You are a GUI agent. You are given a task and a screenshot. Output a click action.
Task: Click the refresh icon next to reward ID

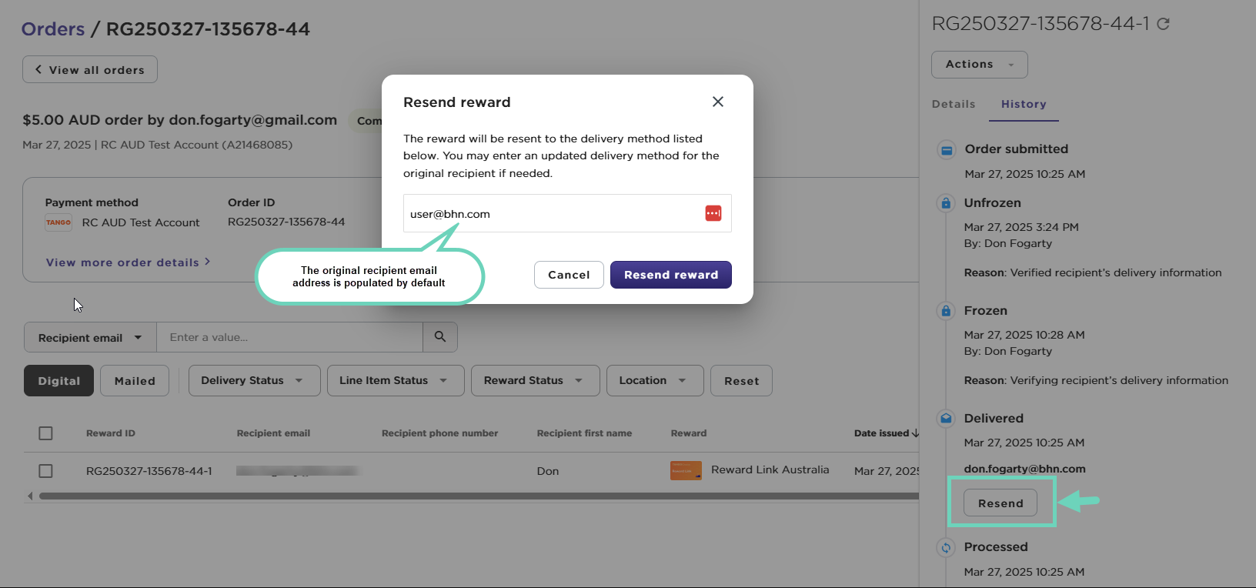tap(1163, 24)
